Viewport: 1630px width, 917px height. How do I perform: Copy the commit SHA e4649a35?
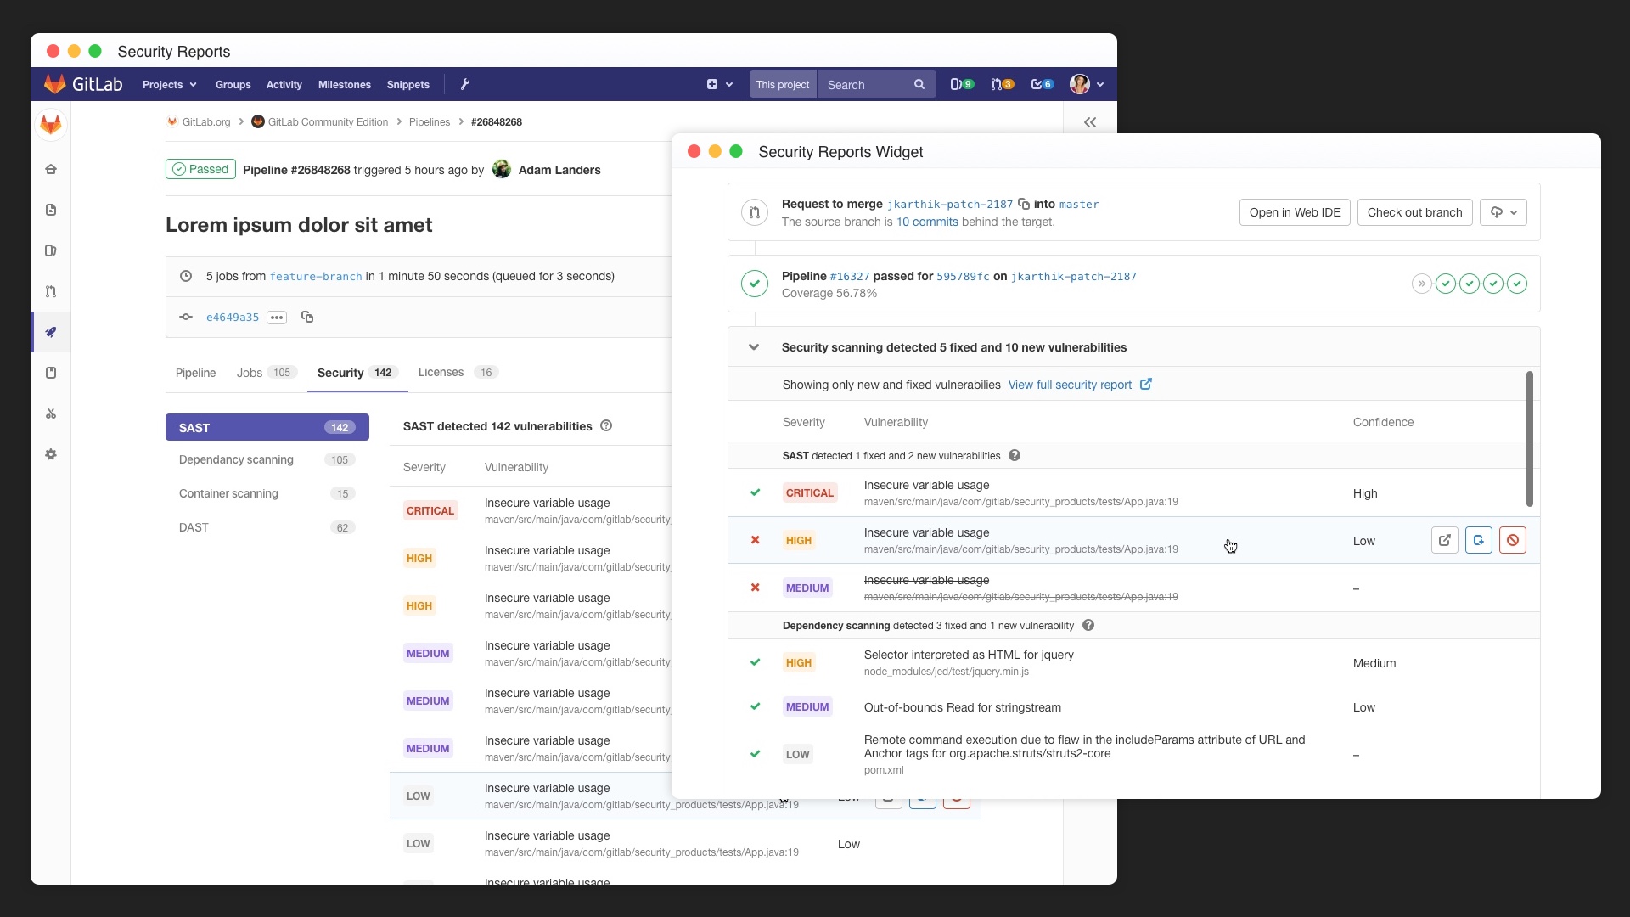coord(307,317)
